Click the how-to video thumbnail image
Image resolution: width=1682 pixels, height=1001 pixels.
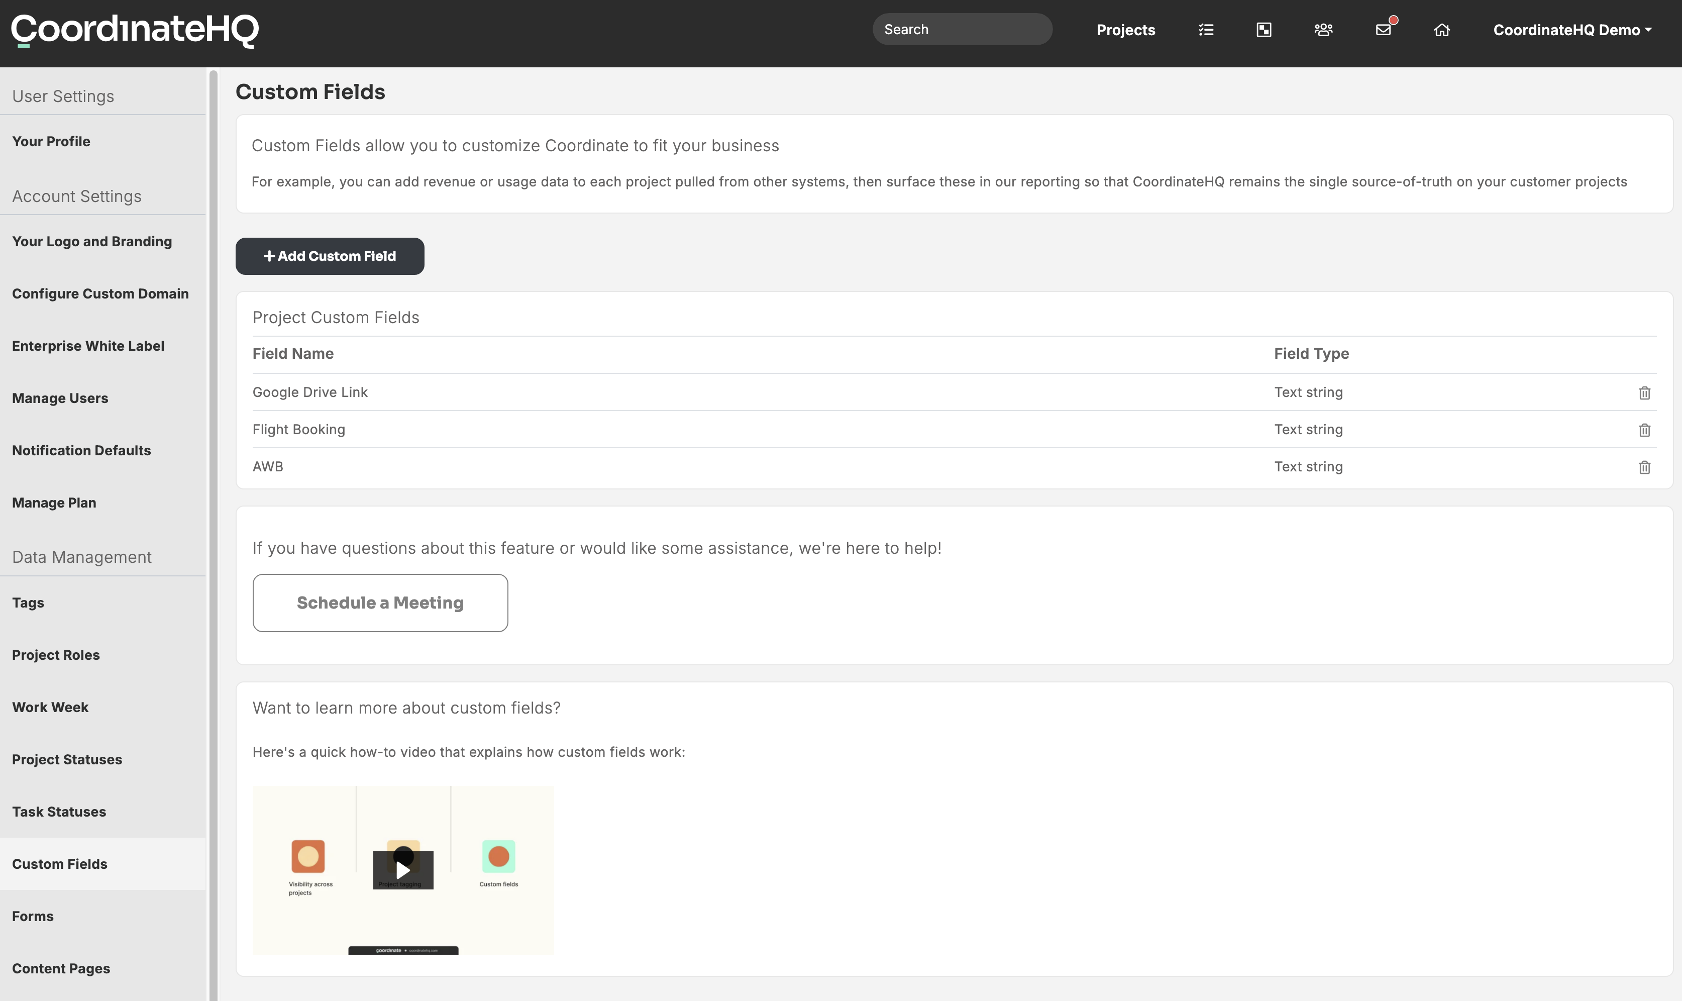click(x=403, y=871)
